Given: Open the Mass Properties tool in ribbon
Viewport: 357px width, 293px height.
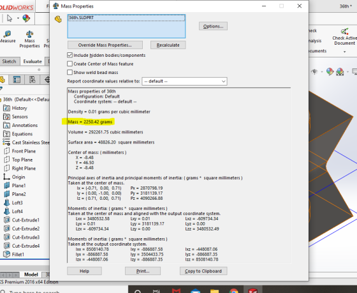Looking at the screenshot, I should (29, 39).
